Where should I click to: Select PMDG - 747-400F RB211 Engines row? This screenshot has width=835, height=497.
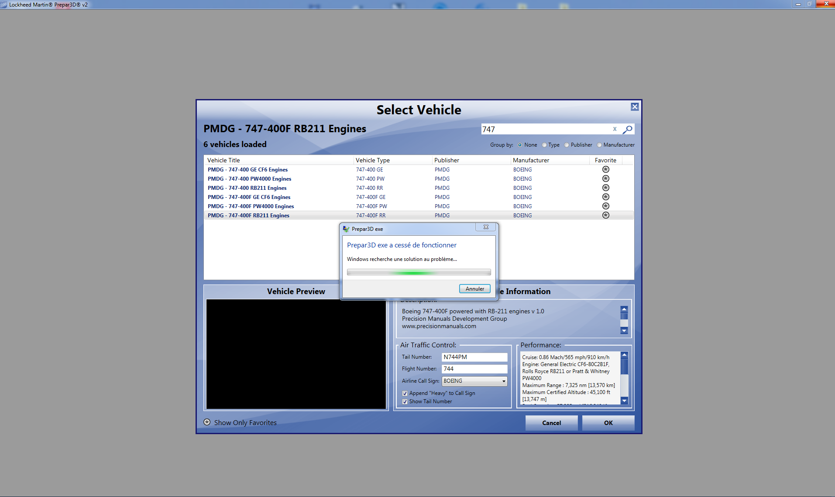click(x=419, y=215)
